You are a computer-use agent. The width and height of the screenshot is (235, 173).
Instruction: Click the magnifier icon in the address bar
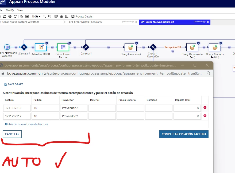[x=209, y=73]
